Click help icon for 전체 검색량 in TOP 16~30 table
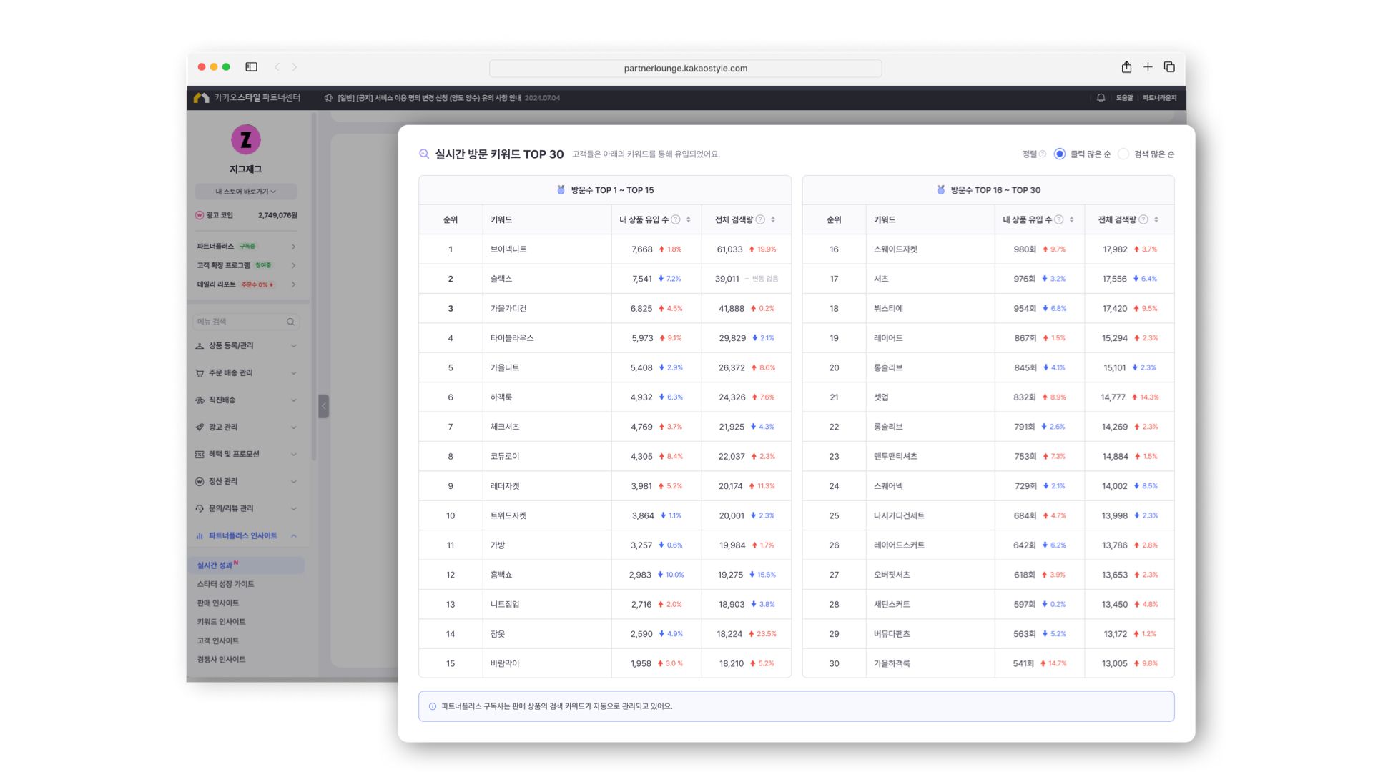The height and width of the screenshot is (772, 1373). (1143, 220)
